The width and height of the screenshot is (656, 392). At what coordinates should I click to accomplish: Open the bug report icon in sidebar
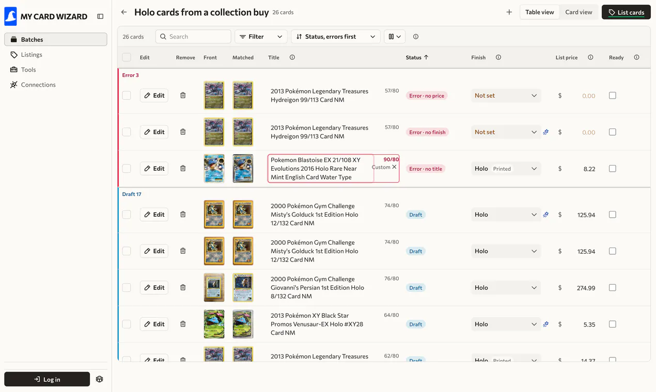point(100,379)
